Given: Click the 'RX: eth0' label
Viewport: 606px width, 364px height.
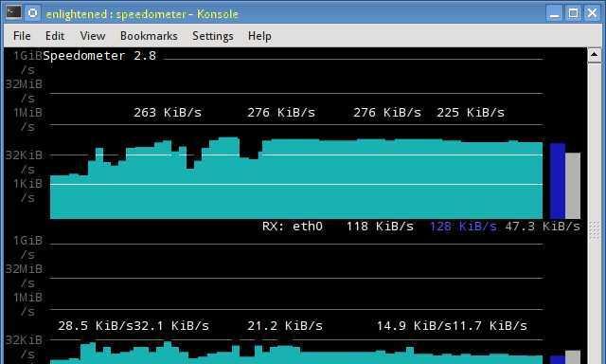Looking at the screenshot, I should [x=293, y=227].
